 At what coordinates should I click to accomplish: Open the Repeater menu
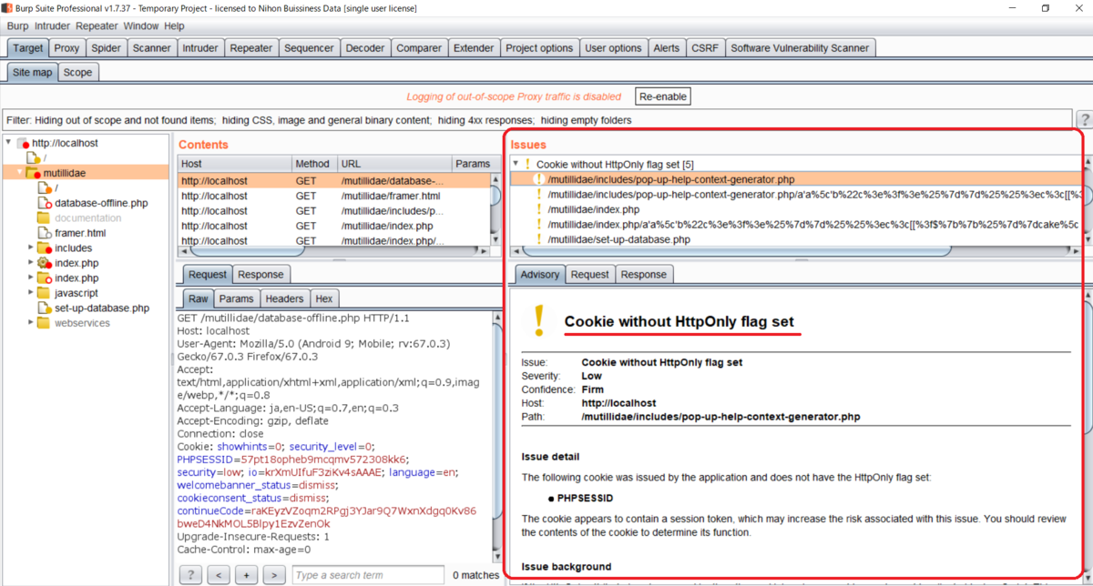tap(97, 26)
